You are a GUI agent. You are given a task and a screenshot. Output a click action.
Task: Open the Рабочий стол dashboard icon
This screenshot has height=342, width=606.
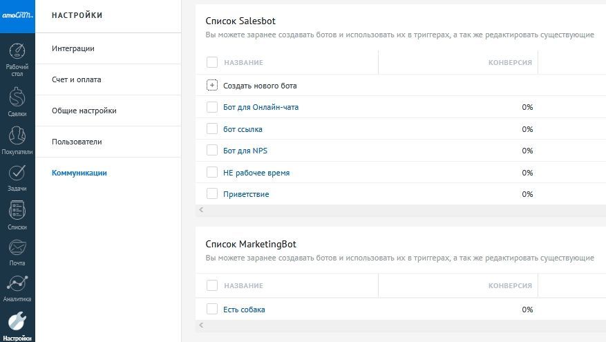17,52
